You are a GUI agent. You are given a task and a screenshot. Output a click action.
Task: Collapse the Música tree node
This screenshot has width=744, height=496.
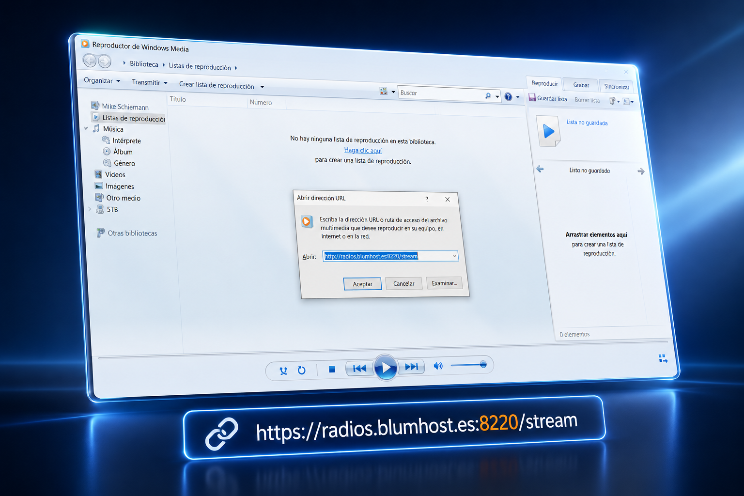pos(86,128)
